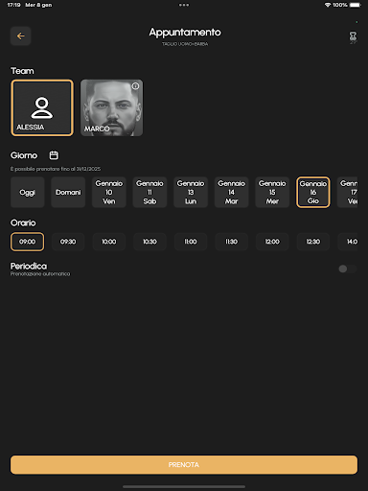
Task: Select Alessia's person avatar card
Action: click(42, 108)
